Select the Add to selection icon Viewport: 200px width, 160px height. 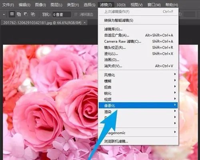19,14
